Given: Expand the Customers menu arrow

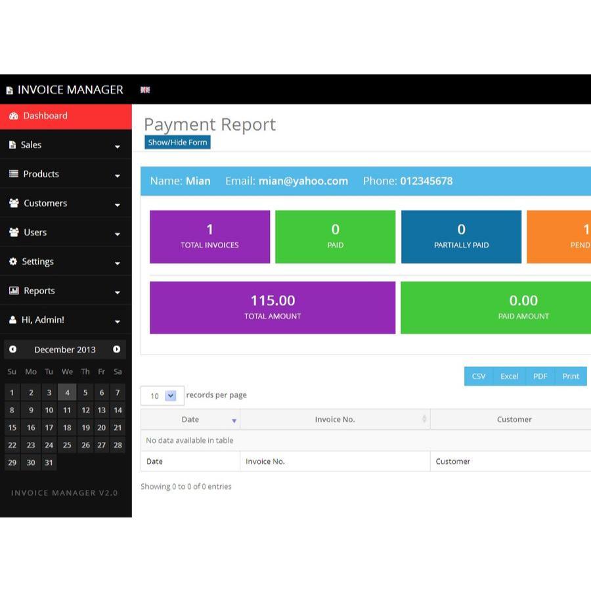Looking at the screenshot, I should 118,205.
